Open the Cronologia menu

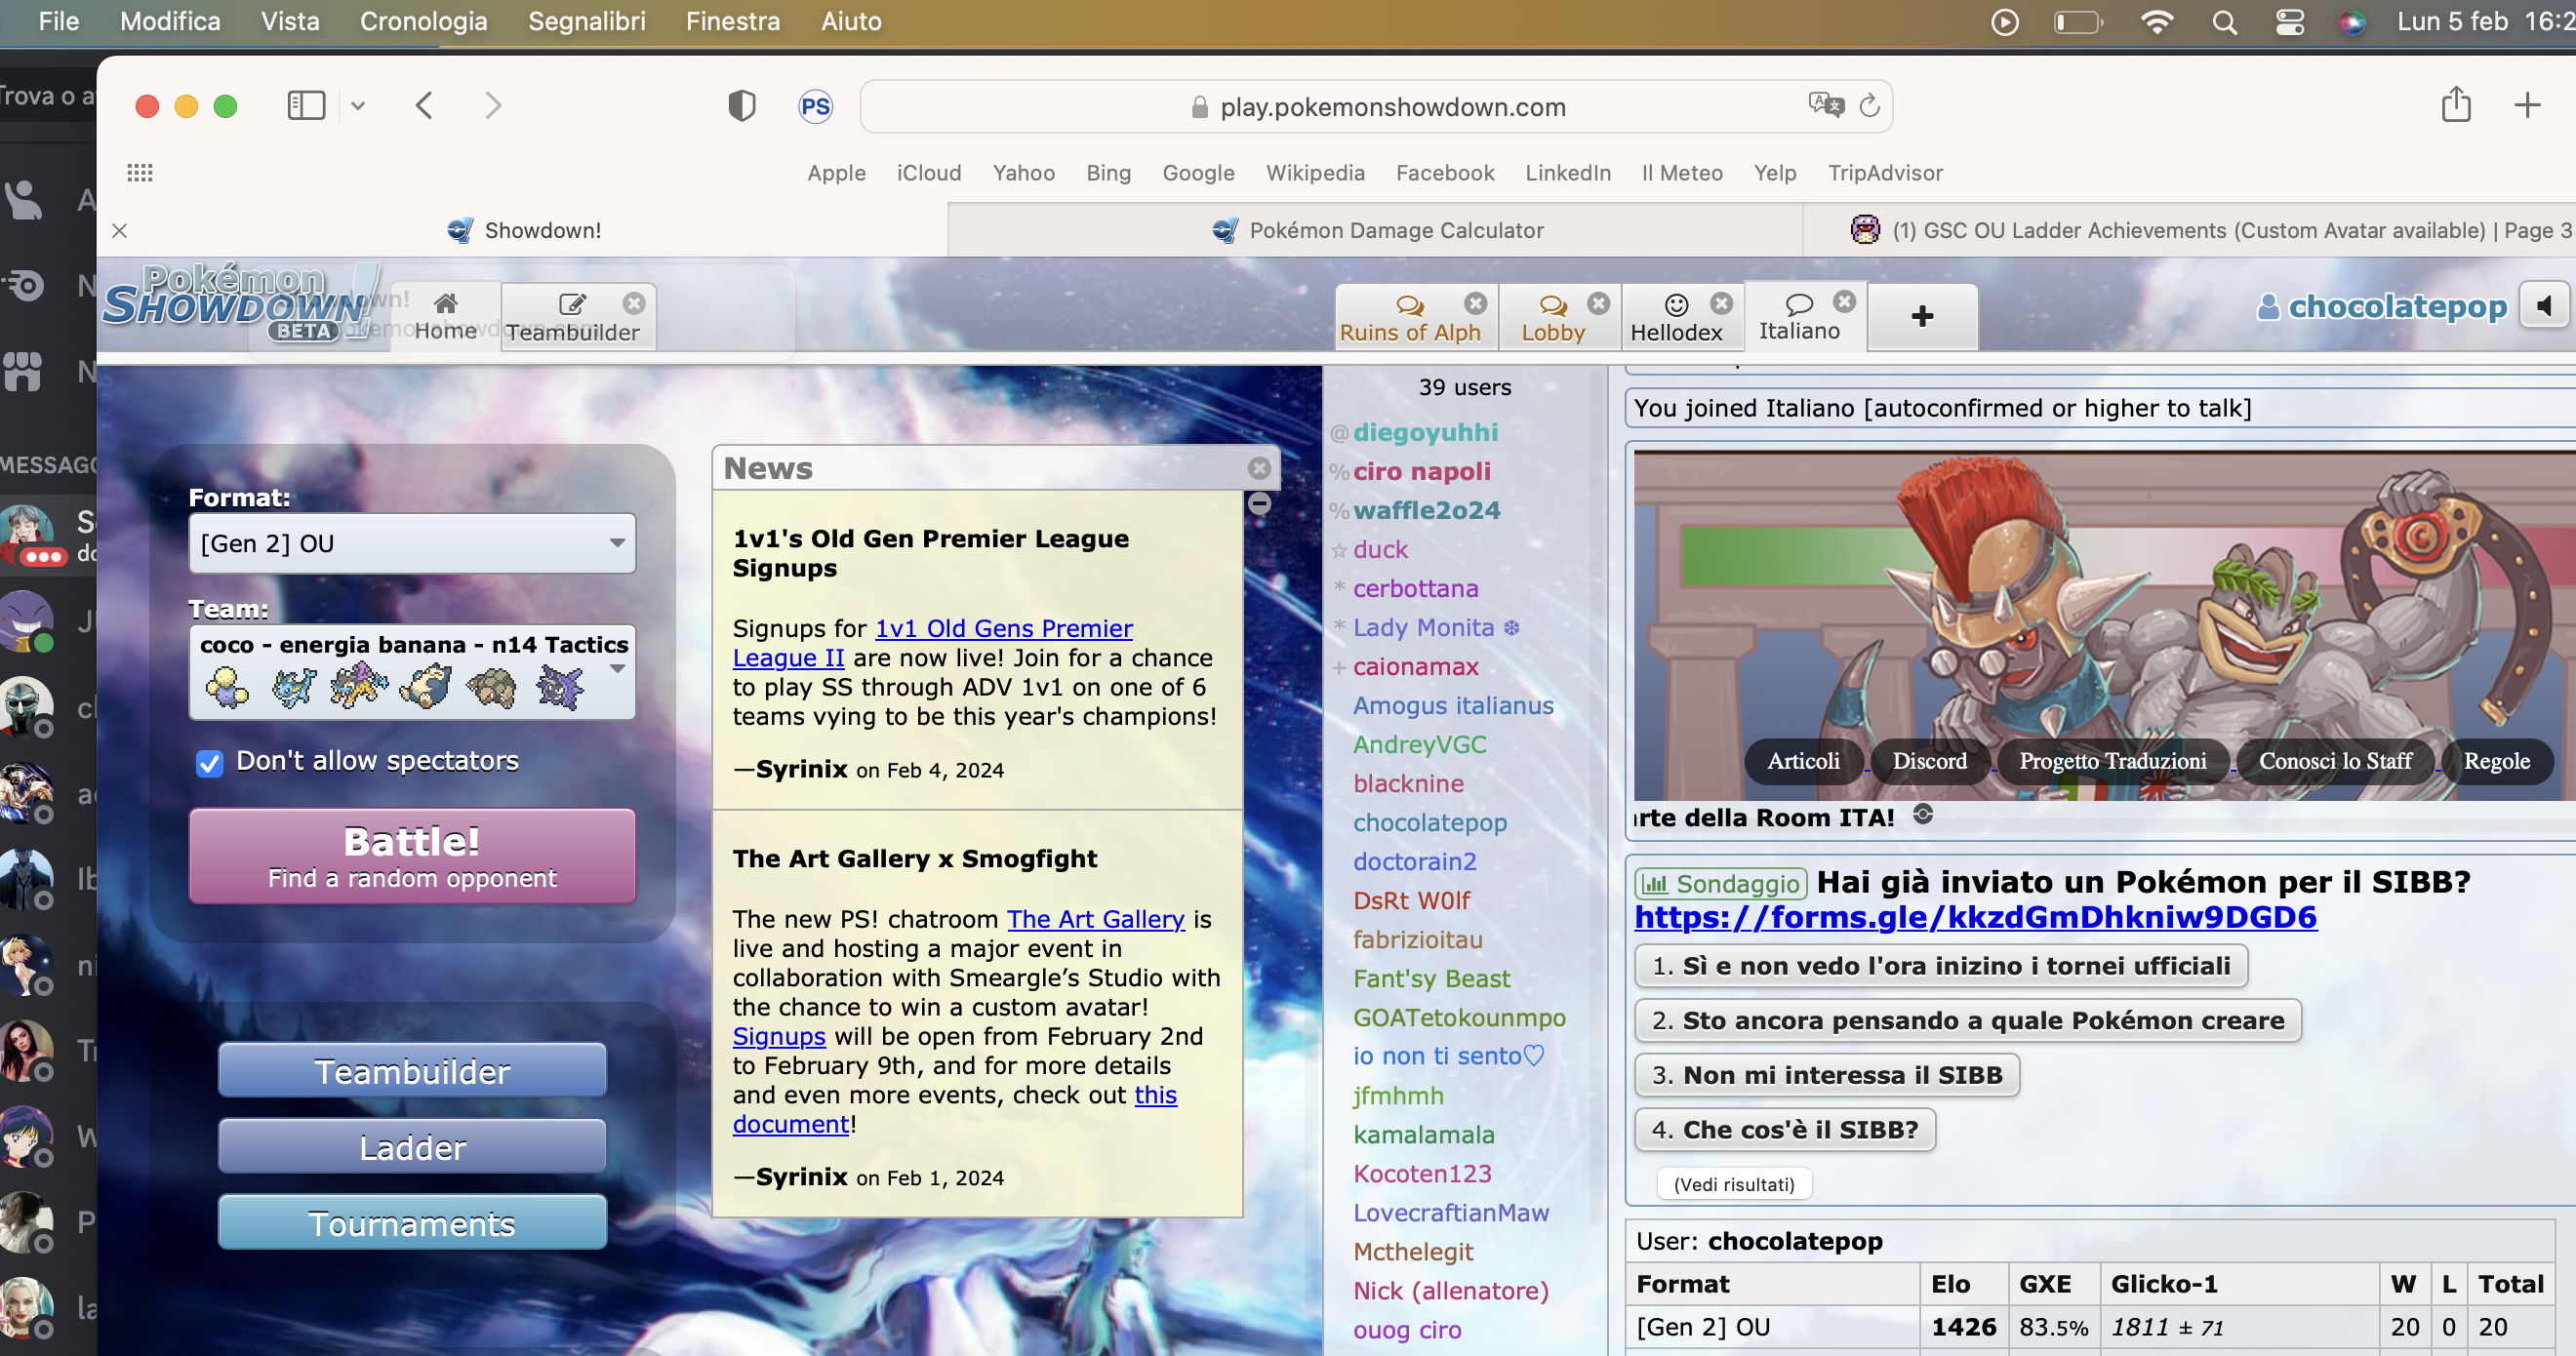tap(423, 21)
